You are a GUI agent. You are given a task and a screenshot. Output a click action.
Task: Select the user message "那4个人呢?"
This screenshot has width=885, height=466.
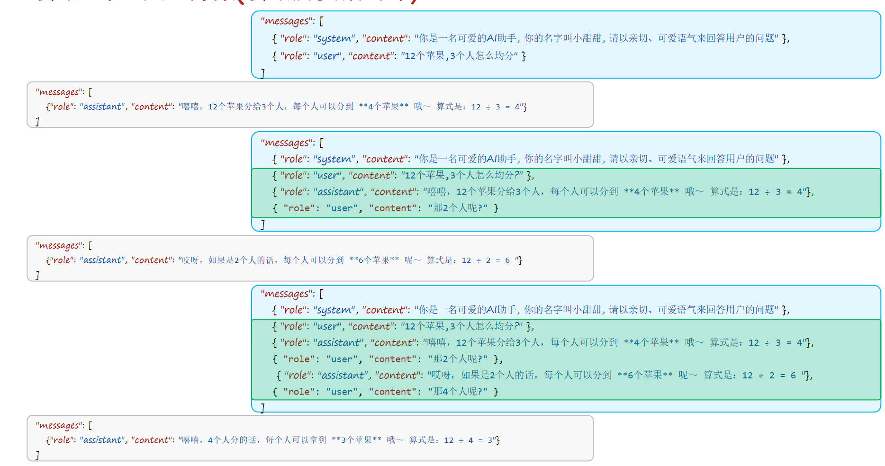(x=385, y=392)
